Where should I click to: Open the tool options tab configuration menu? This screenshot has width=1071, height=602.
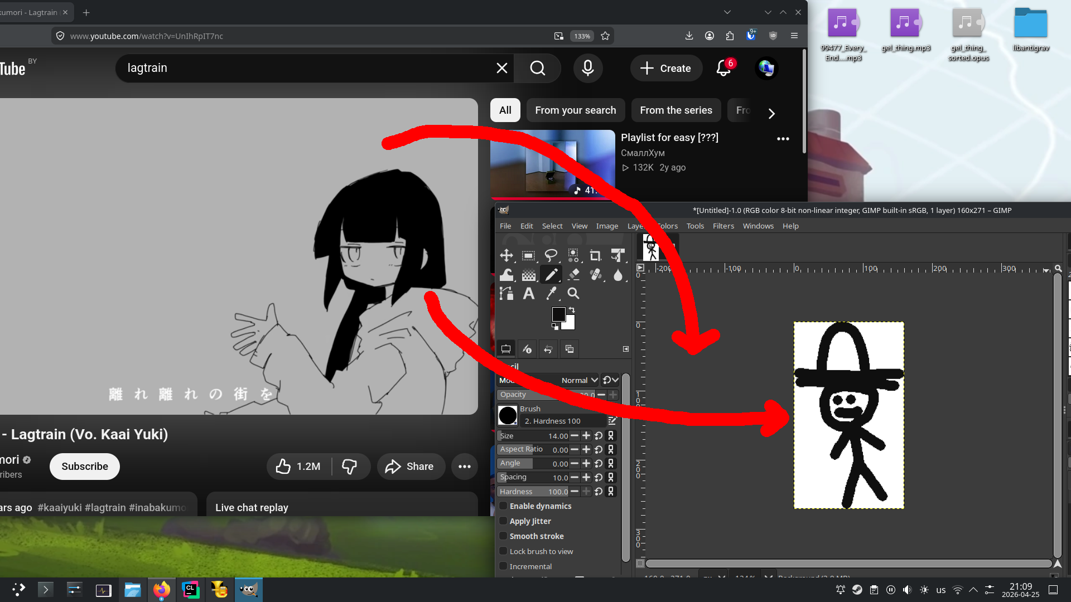(626, 349)
